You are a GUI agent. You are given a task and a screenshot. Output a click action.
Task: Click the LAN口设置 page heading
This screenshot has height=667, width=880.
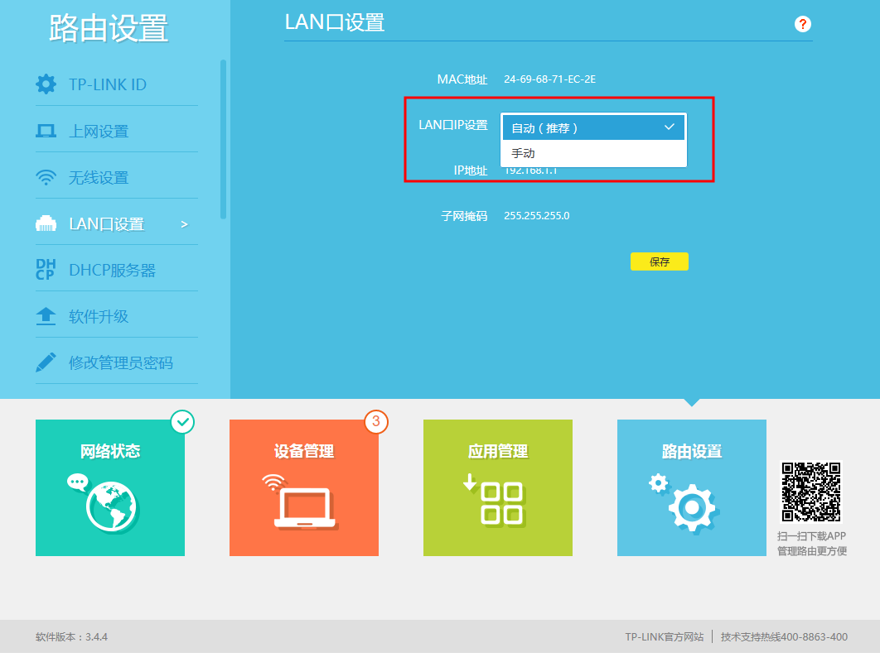click(335, 22)
